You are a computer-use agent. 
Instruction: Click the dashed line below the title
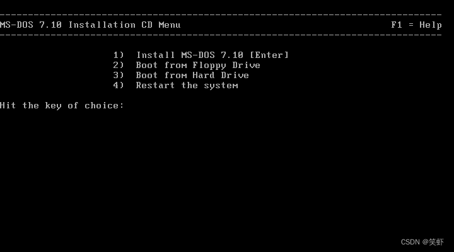click(x=221, y=35)
